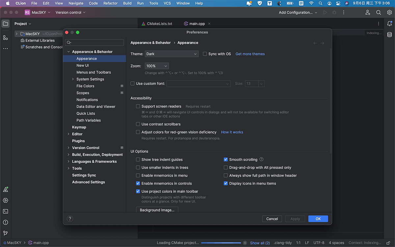Open the Services tool window icon

[x=5, y=201]
